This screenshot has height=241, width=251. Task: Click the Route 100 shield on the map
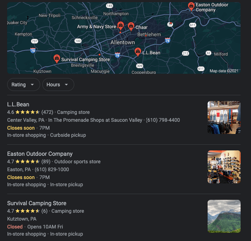pyautogui.click(x=78, y=41)
